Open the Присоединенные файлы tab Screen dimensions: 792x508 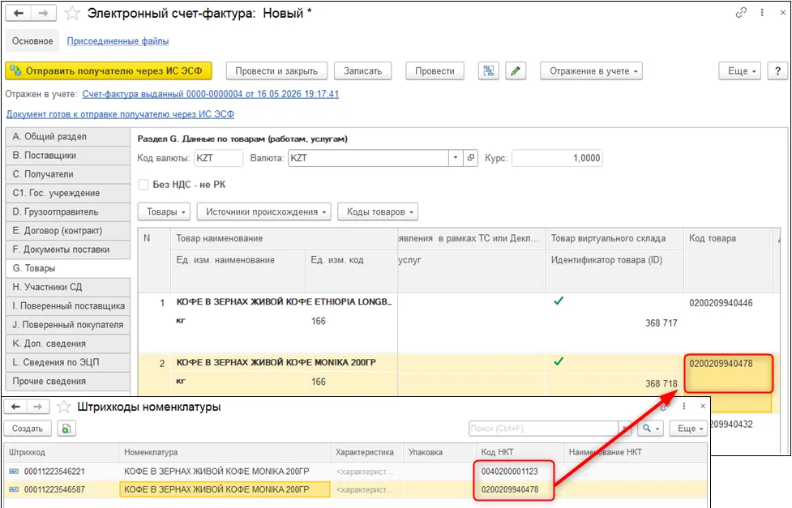pyautogui.click(x=118, y=41)
